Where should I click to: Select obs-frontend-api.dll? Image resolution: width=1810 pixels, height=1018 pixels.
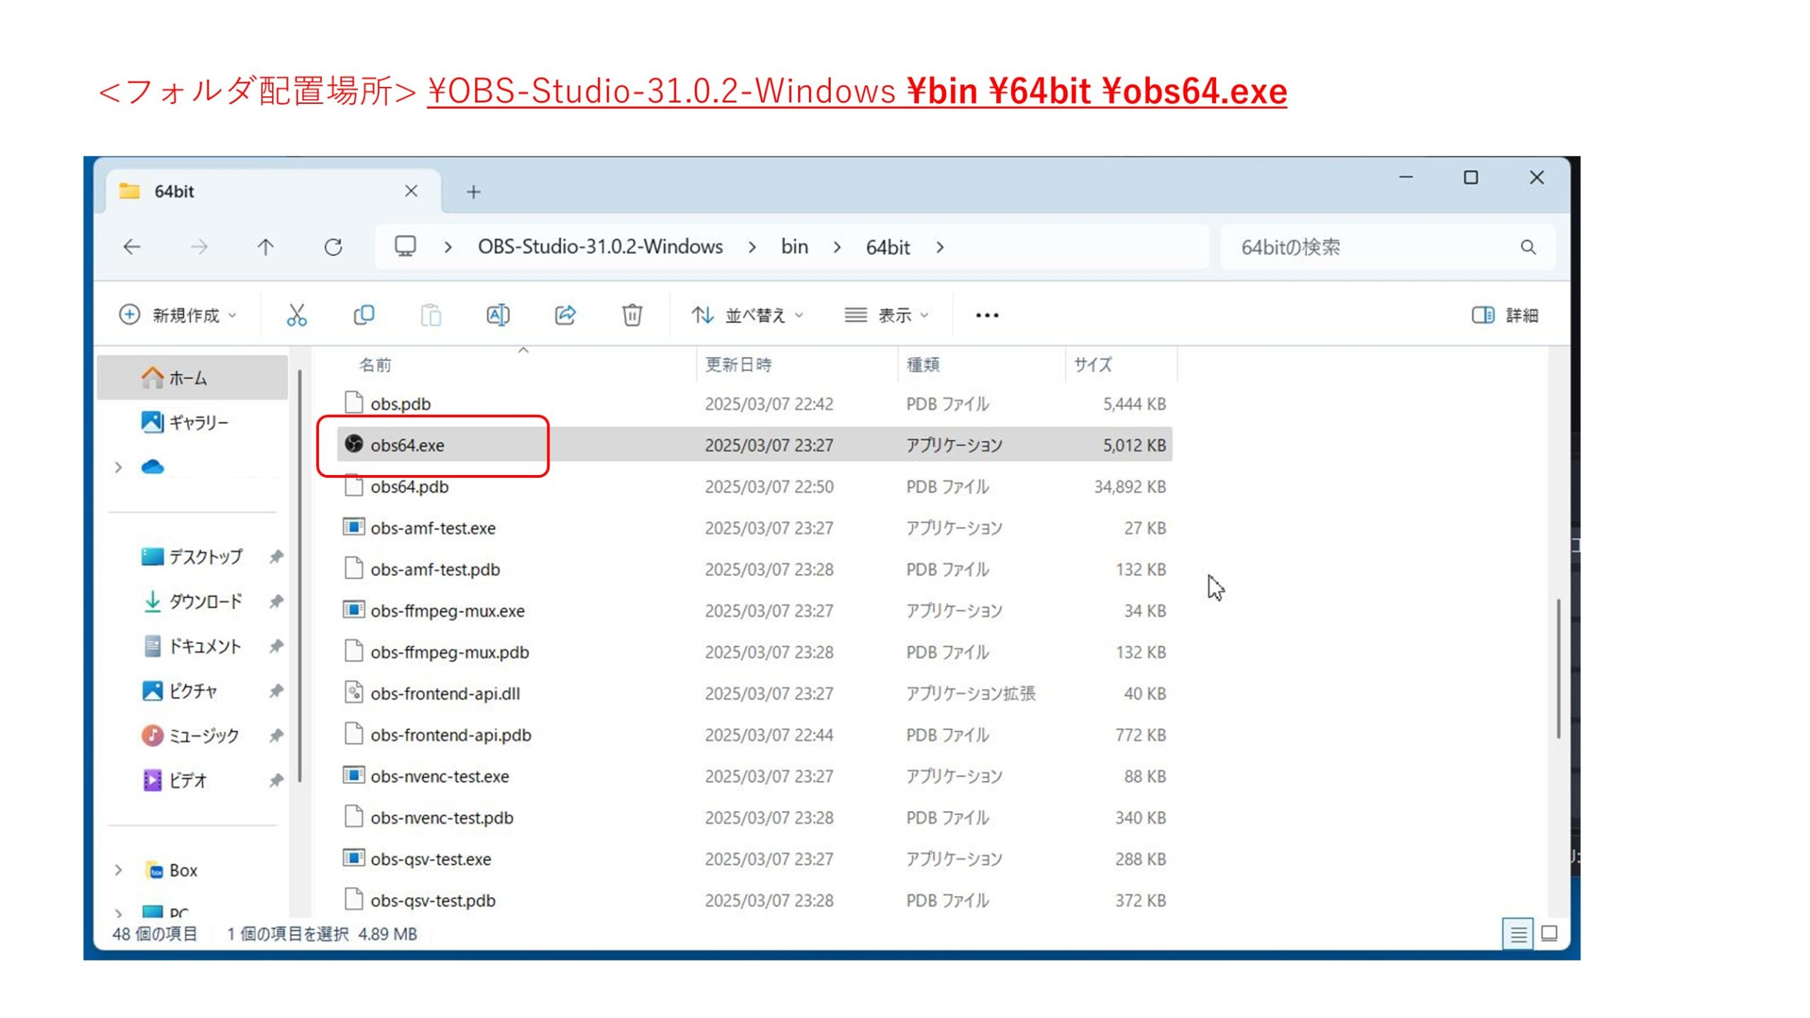coord(754,694)
